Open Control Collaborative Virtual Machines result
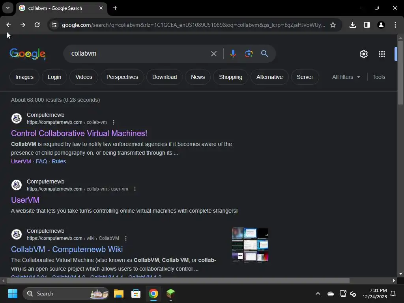Screen dimensions: 404x303 pos(79,133)
